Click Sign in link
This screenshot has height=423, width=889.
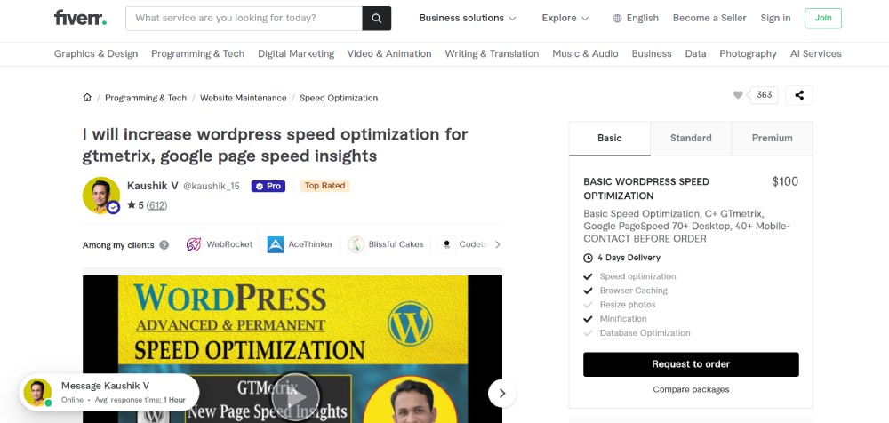(x=775, y=18)
